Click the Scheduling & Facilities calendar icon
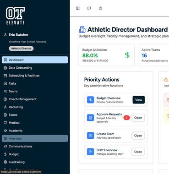169x174 pixels. (5, 76)
